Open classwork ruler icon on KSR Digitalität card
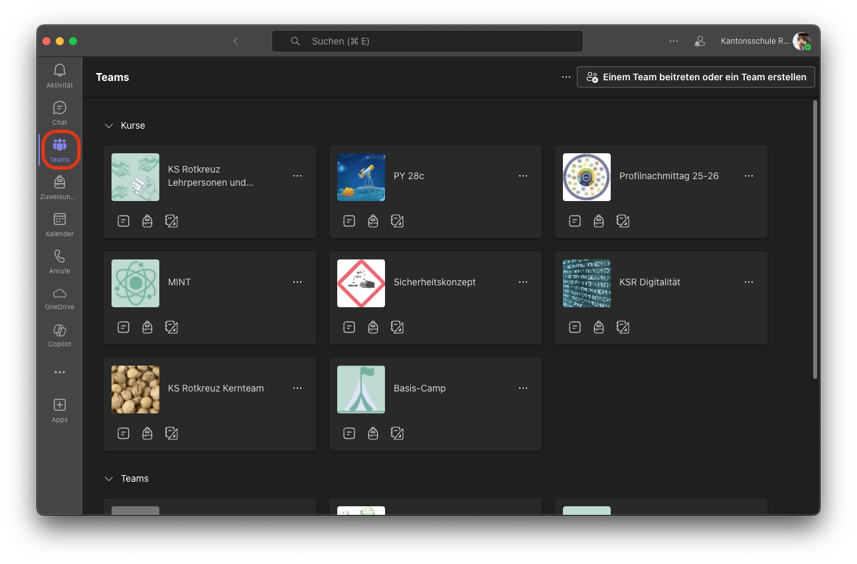857x564 pixels. point(623,327)
